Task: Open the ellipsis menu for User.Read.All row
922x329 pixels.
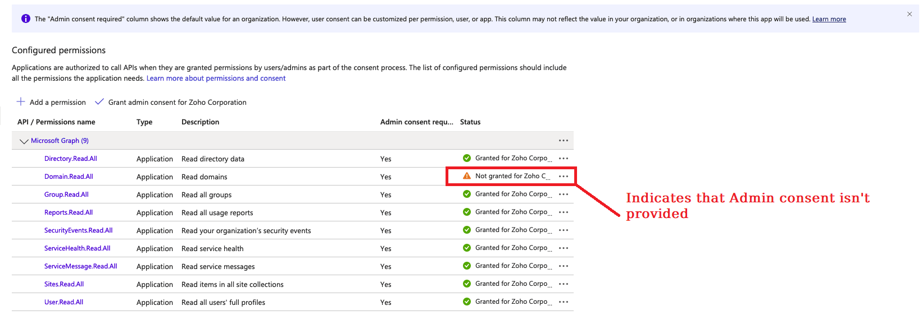Action: 564,302
